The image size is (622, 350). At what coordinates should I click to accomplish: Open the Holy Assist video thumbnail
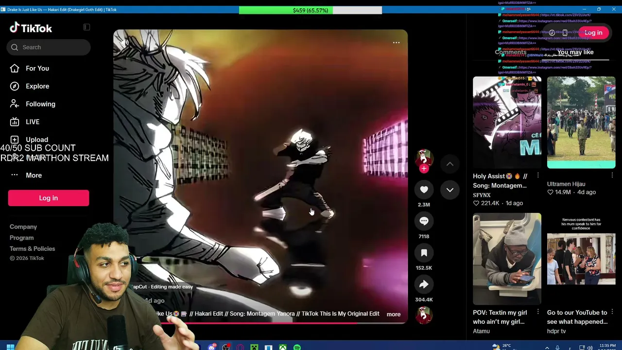[x=507, y=122]
